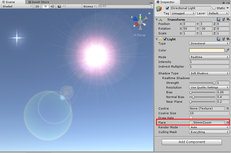Click Rotation Y field

tap(206, 29)
